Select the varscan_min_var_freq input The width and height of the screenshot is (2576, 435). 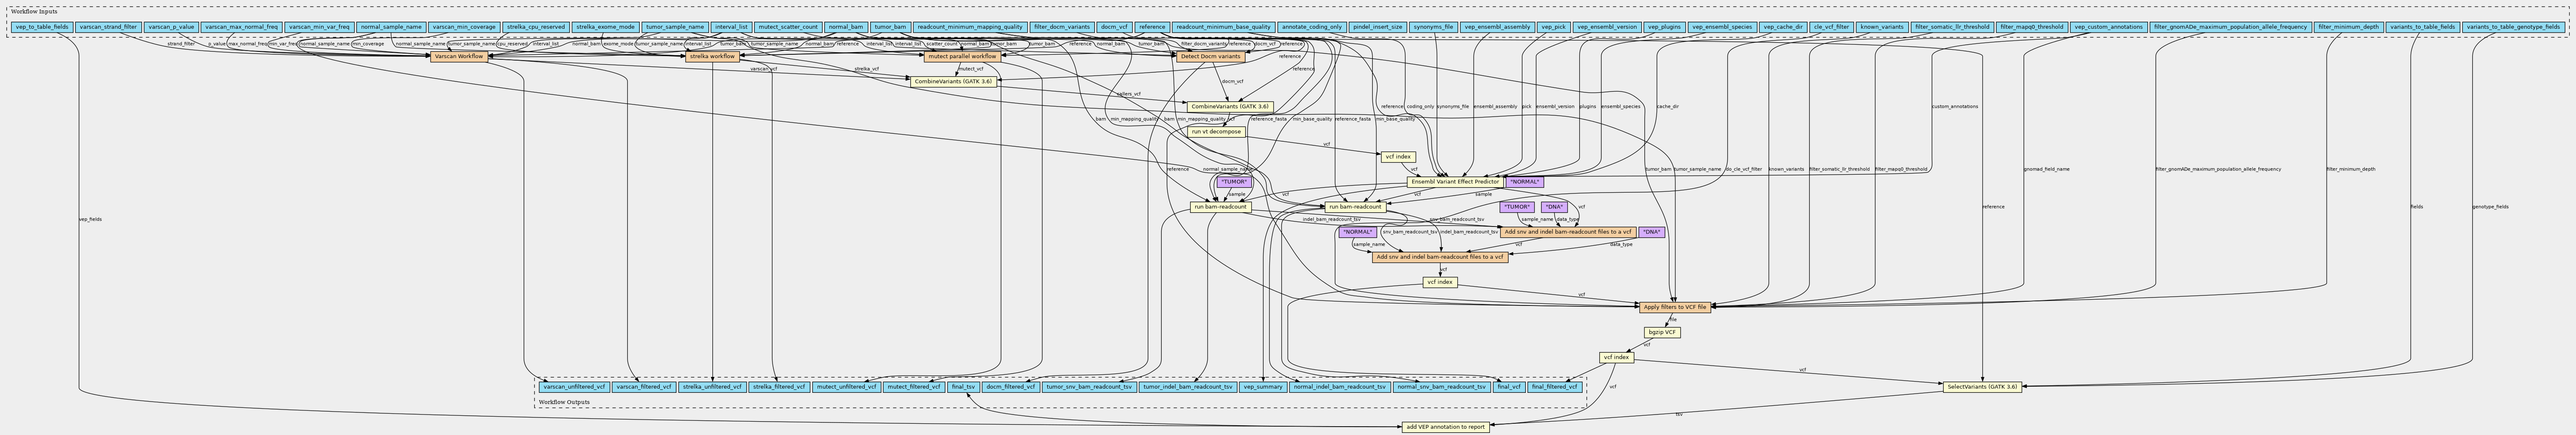click(x=319, y=27)
